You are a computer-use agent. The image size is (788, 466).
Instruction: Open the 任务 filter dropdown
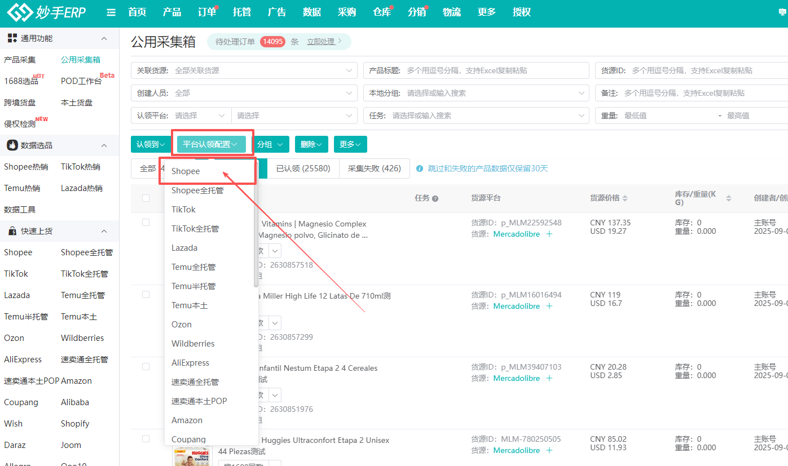[x=476, y=116]
